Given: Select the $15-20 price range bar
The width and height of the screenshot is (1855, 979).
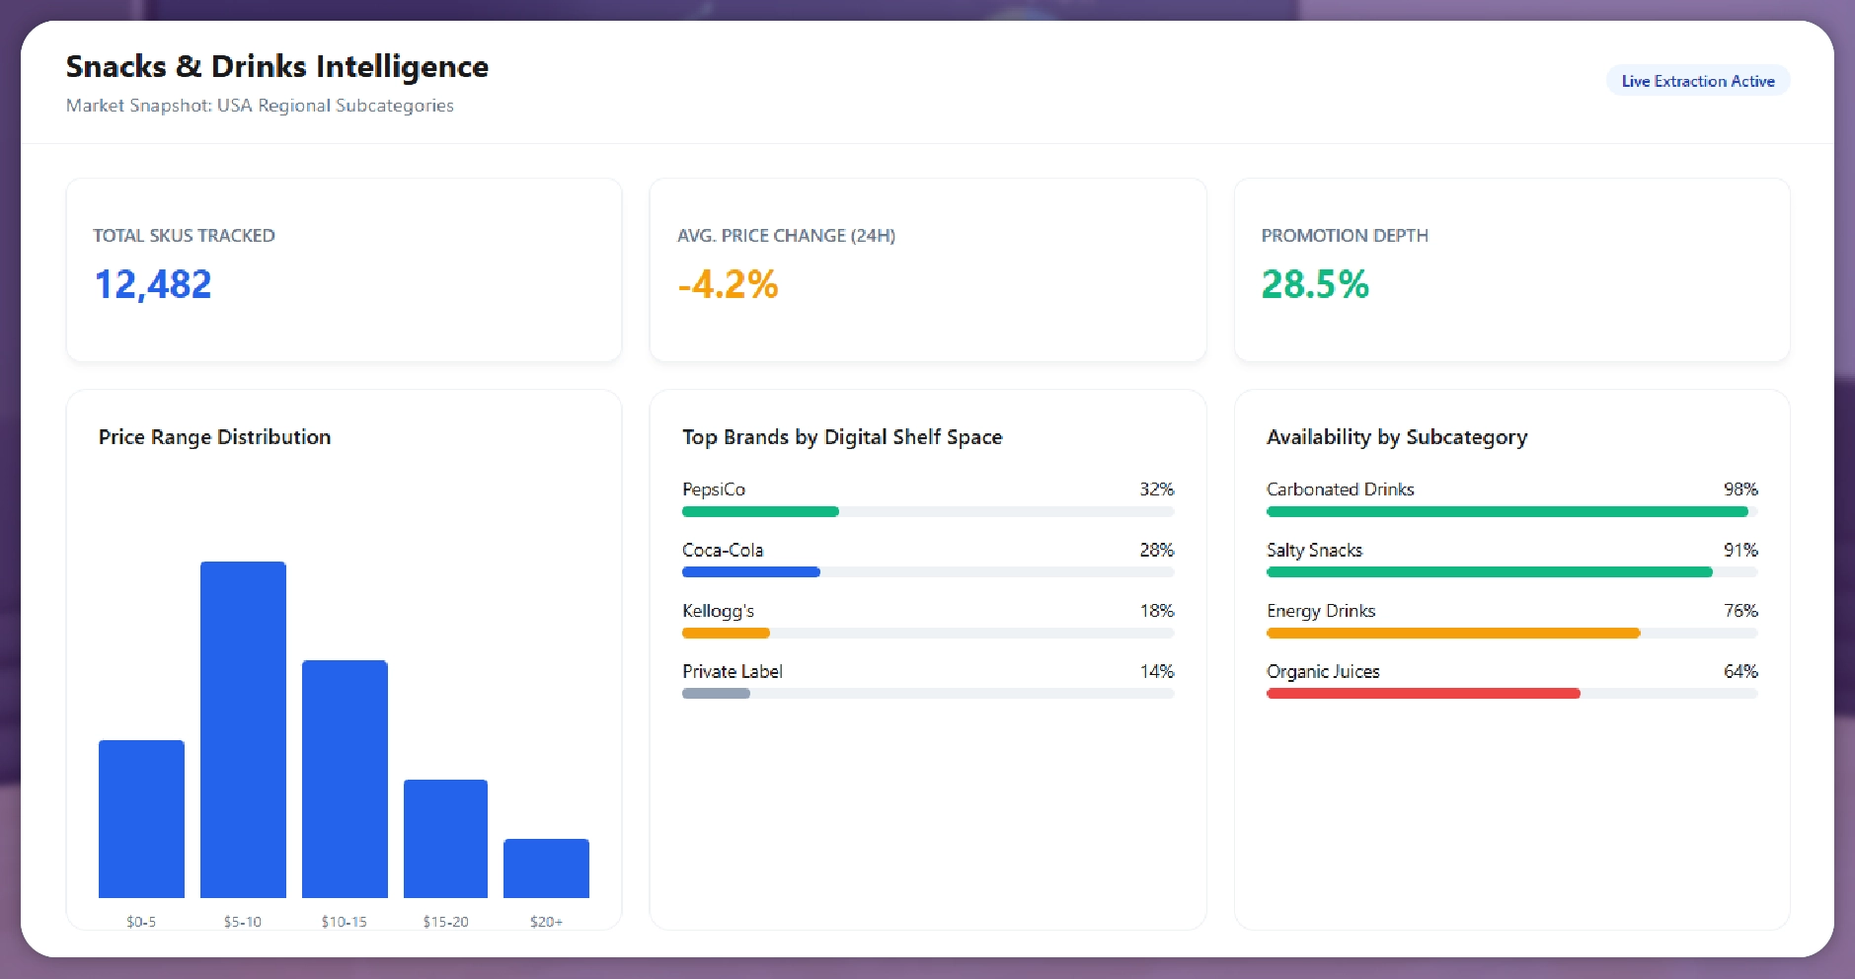Looking at the screenshot, I should (x=445, y=838).
